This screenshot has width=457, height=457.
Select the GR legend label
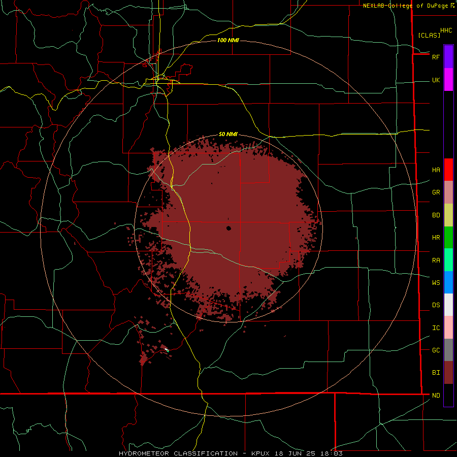[x=436, y=192]
